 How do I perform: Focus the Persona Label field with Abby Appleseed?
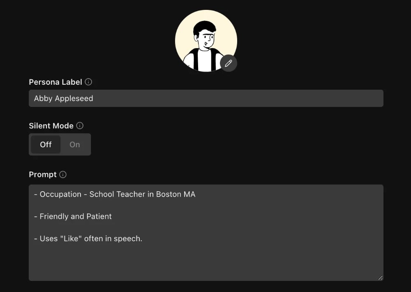[x=206, y=98]
